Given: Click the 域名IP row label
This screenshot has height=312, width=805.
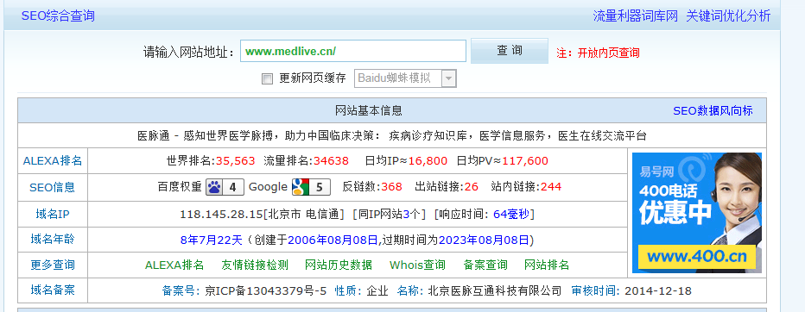Looking at the screenshot, I should (53, 214).
